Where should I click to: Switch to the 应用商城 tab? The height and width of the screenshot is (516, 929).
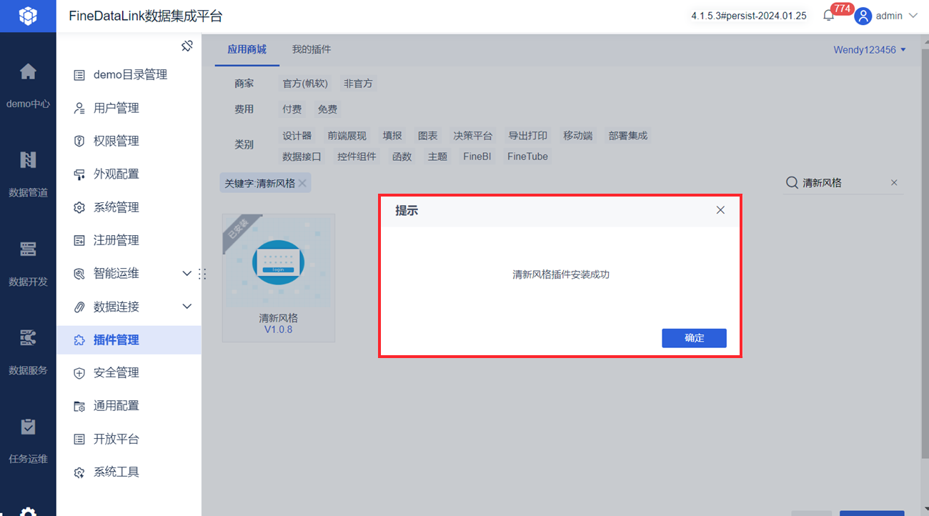click(247, 49)
